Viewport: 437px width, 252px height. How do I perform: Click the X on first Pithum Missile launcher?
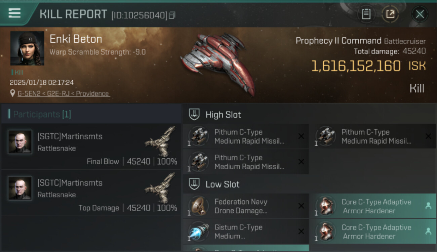(301, 136)
